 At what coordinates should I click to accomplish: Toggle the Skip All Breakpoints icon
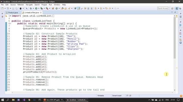click(27, 8)
